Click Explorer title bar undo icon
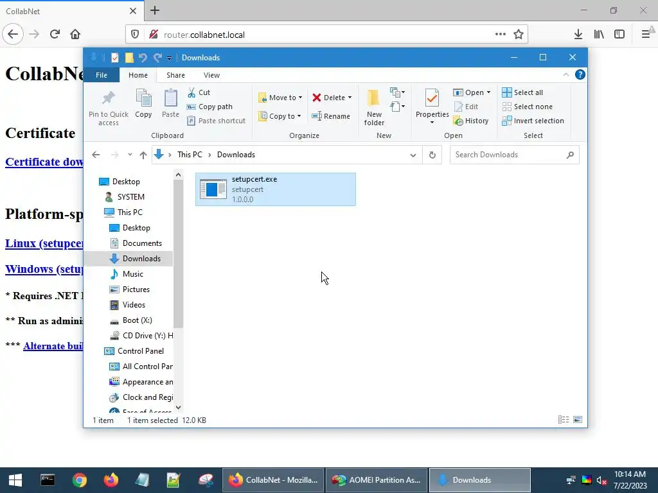The height and width of the screenshot is (493, 658). click(143, 57)
